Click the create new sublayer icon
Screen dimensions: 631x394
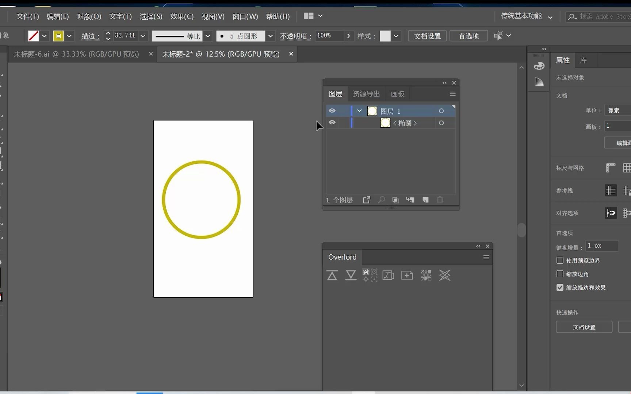point(410,200)
